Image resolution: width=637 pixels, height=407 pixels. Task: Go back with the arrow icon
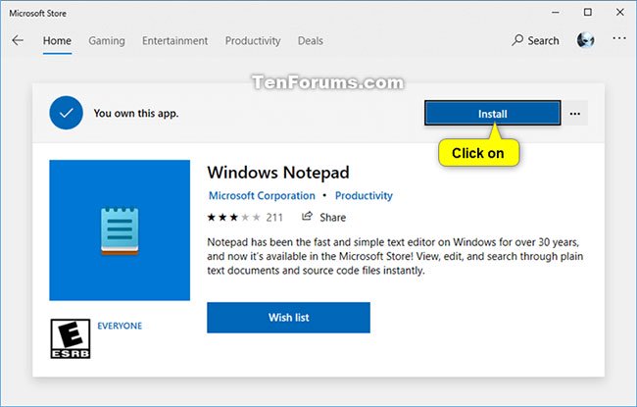click(18, 40)
